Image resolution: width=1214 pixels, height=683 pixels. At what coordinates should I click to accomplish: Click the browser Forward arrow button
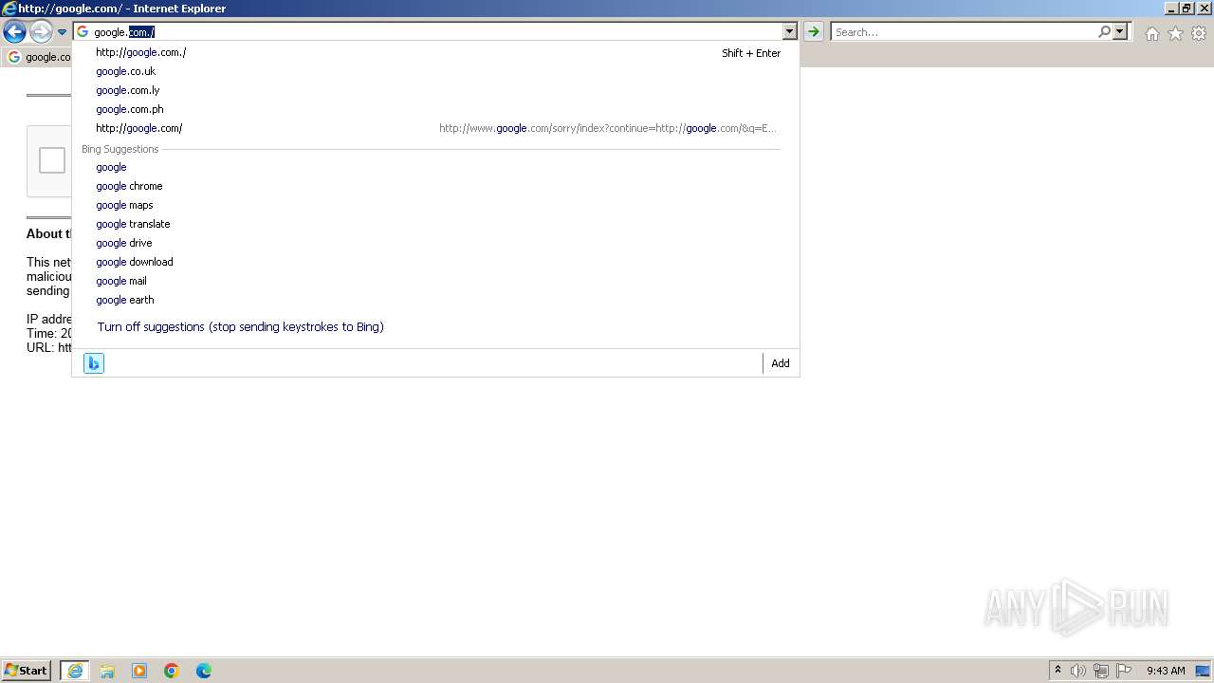click(41, 32)
